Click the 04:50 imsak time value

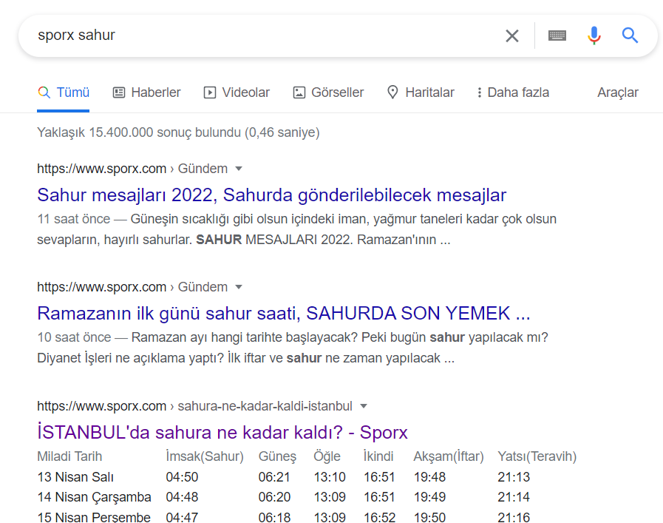click(182, 477)
